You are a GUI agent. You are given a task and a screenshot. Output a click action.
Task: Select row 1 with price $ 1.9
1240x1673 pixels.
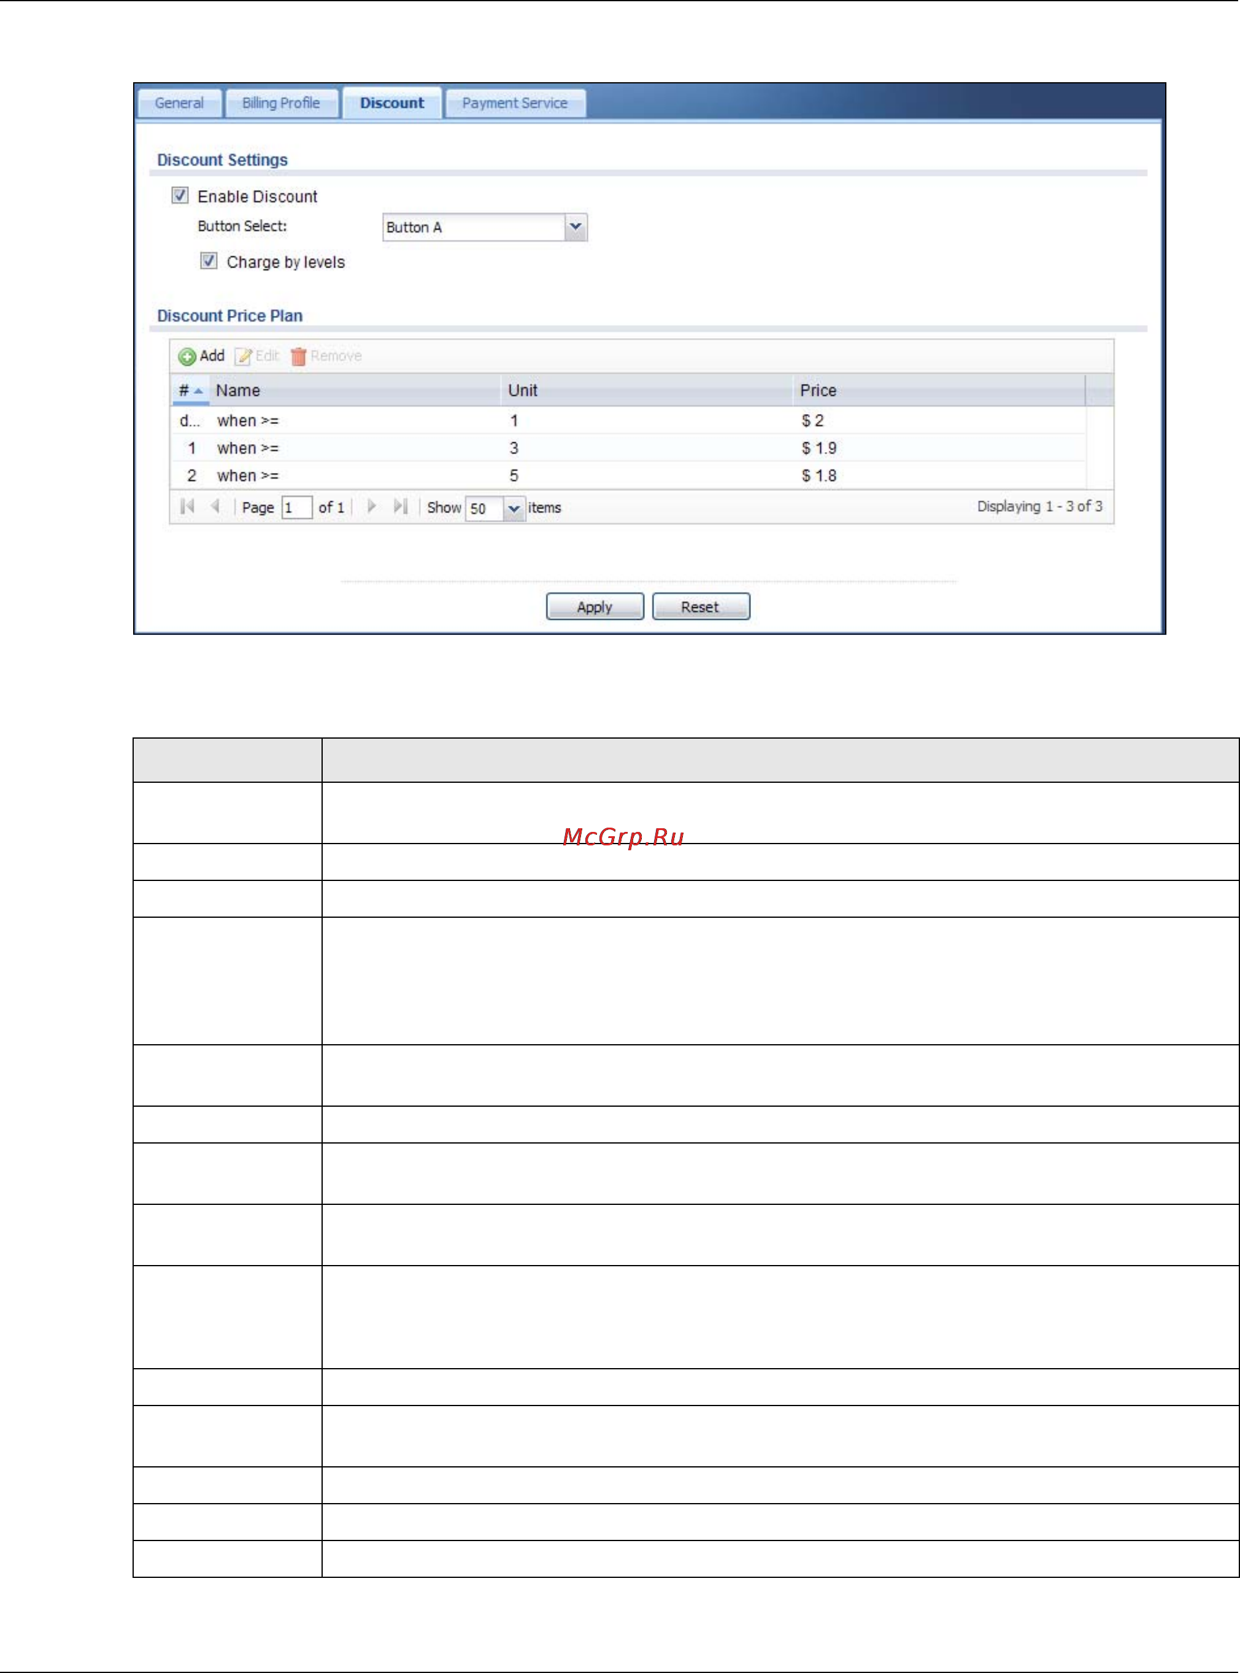coord(629,448)
